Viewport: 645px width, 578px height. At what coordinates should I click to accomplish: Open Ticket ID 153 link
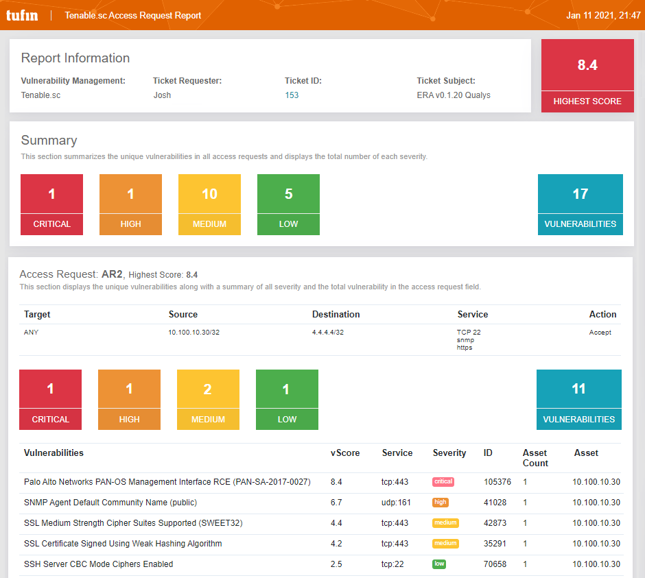tap(292, 95)
